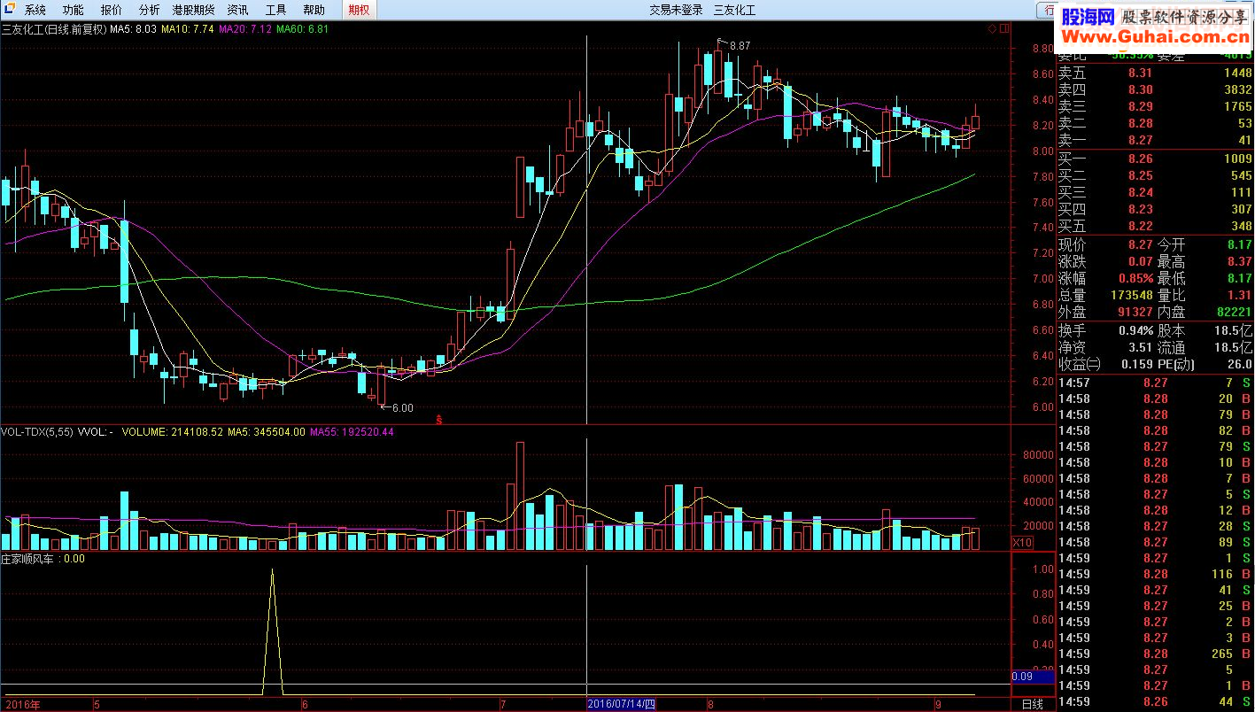Click the 14:59 trade row with volume 265
This screenshot has height=712, width=1255.
click(x=1156, y=654)
